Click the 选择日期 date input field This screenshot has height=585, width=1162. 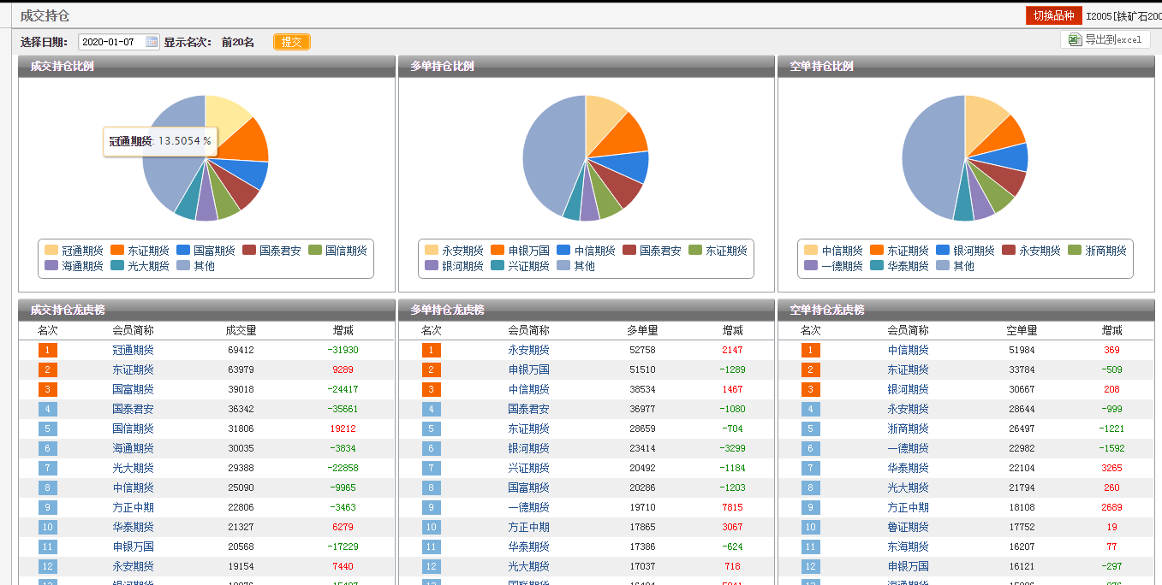coord(111,42)
